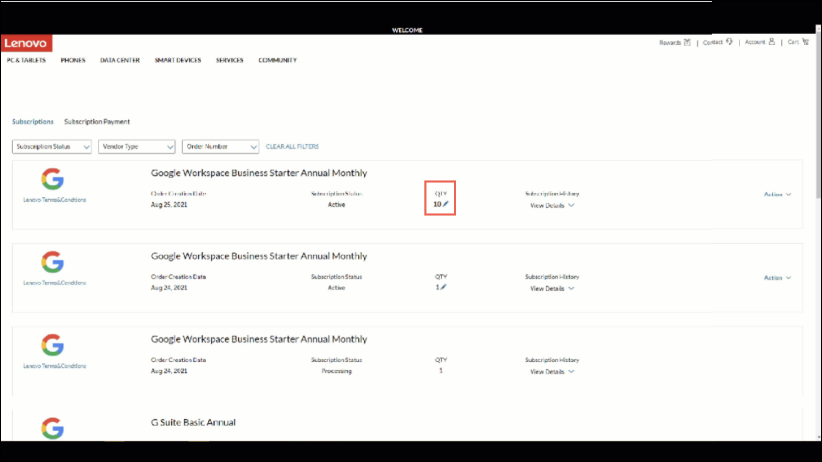Viewport: 822px width, 462px height.
Task: Open Order Number filter dropdown
Action: [x=221, y=146]
